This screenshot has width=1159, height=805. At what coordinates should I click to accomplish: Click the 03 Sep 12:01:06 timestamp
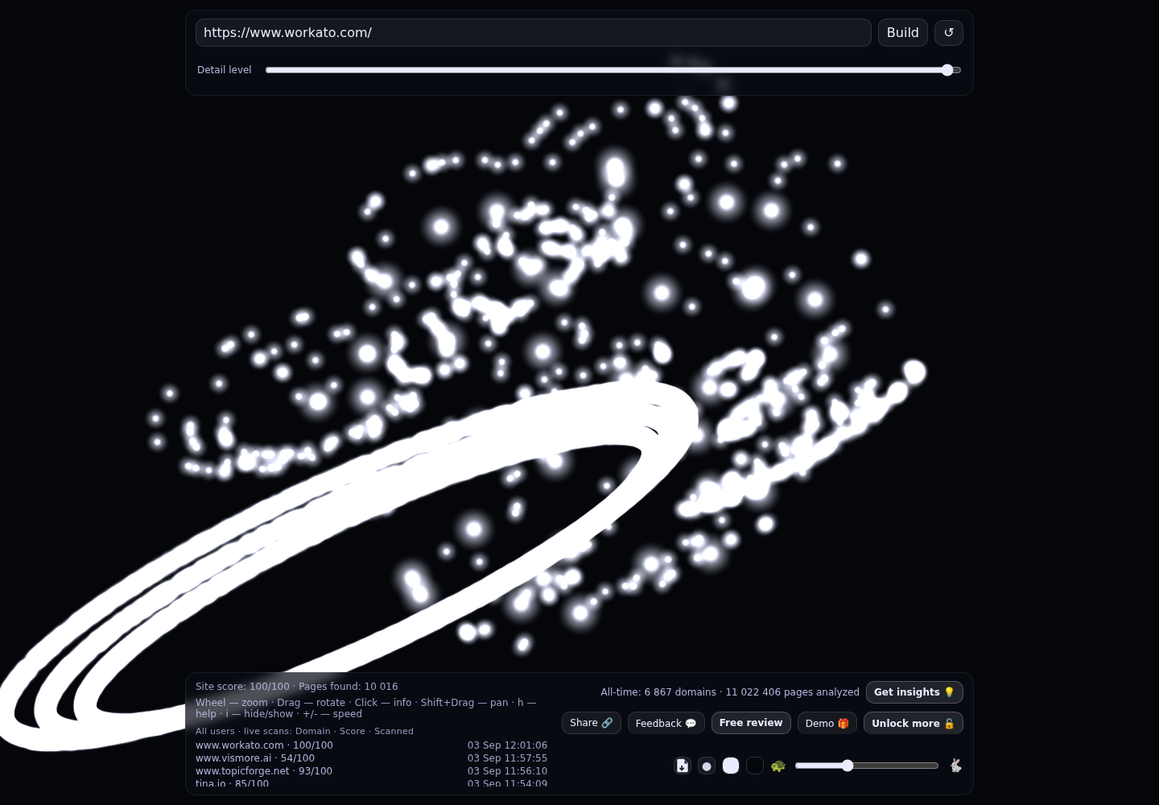click(507, 745)
